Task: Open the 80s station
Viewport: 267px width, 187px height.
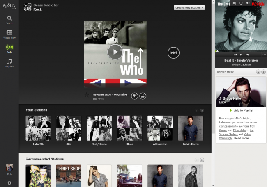Action: (x=69, y=128)
